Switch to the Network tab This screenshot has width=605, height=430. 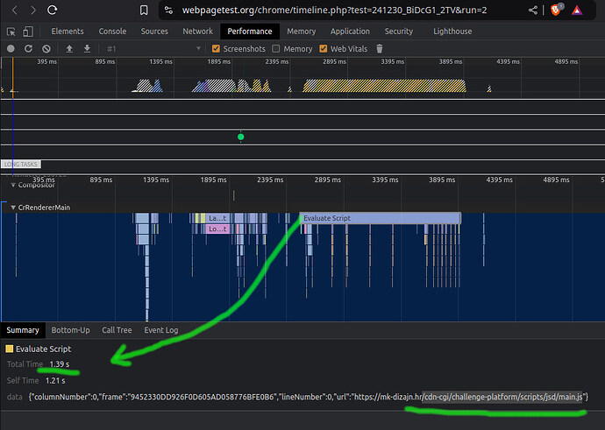coord(197,32)
